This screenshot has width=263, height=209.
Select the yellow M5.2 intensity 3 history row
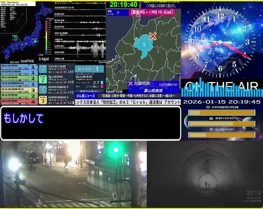tap(19, 90)
